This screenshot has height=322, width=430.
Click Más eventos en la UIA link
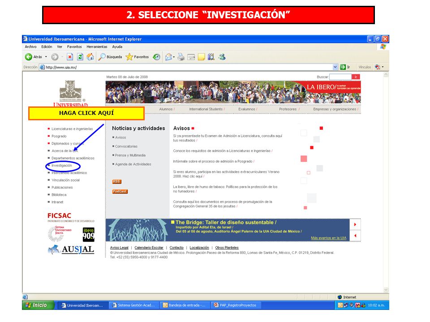[x=328, y=238]
